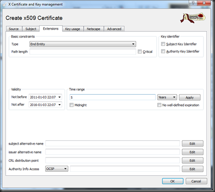
Task: Click the title bar help question-mark button
Action: tap(193, 3)
